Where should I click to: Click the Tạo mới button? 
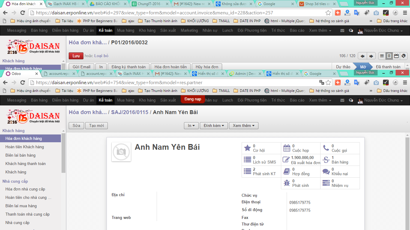tap(96, 126)
